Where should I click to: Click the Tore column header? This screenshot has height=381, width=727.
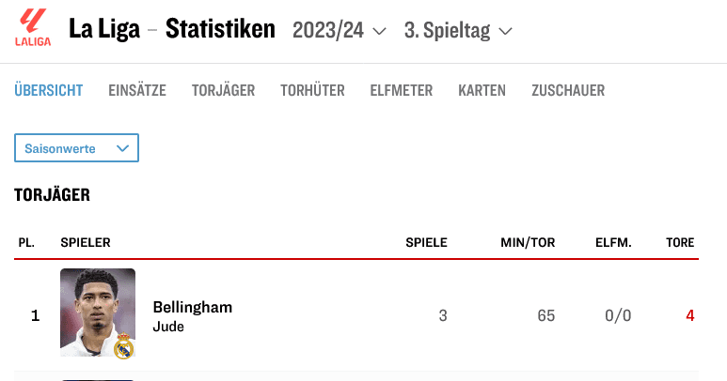click(x=680, y=242)
